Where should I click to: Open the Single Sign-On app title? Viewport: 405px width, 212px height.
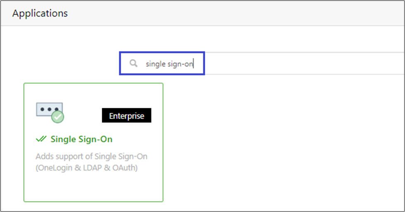(x=81, y=139)
